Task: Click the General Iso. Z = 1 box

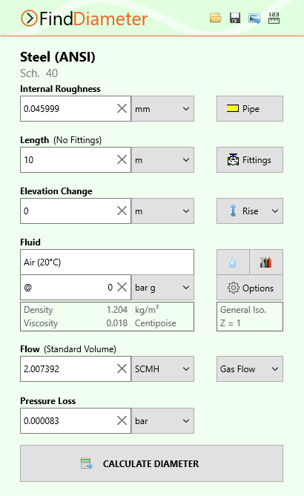Action: (x=250, y=317)
